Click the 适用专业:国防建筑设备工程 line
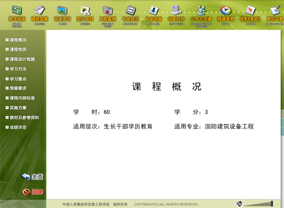This screenshot has height=208, width=284. point(214,126)
